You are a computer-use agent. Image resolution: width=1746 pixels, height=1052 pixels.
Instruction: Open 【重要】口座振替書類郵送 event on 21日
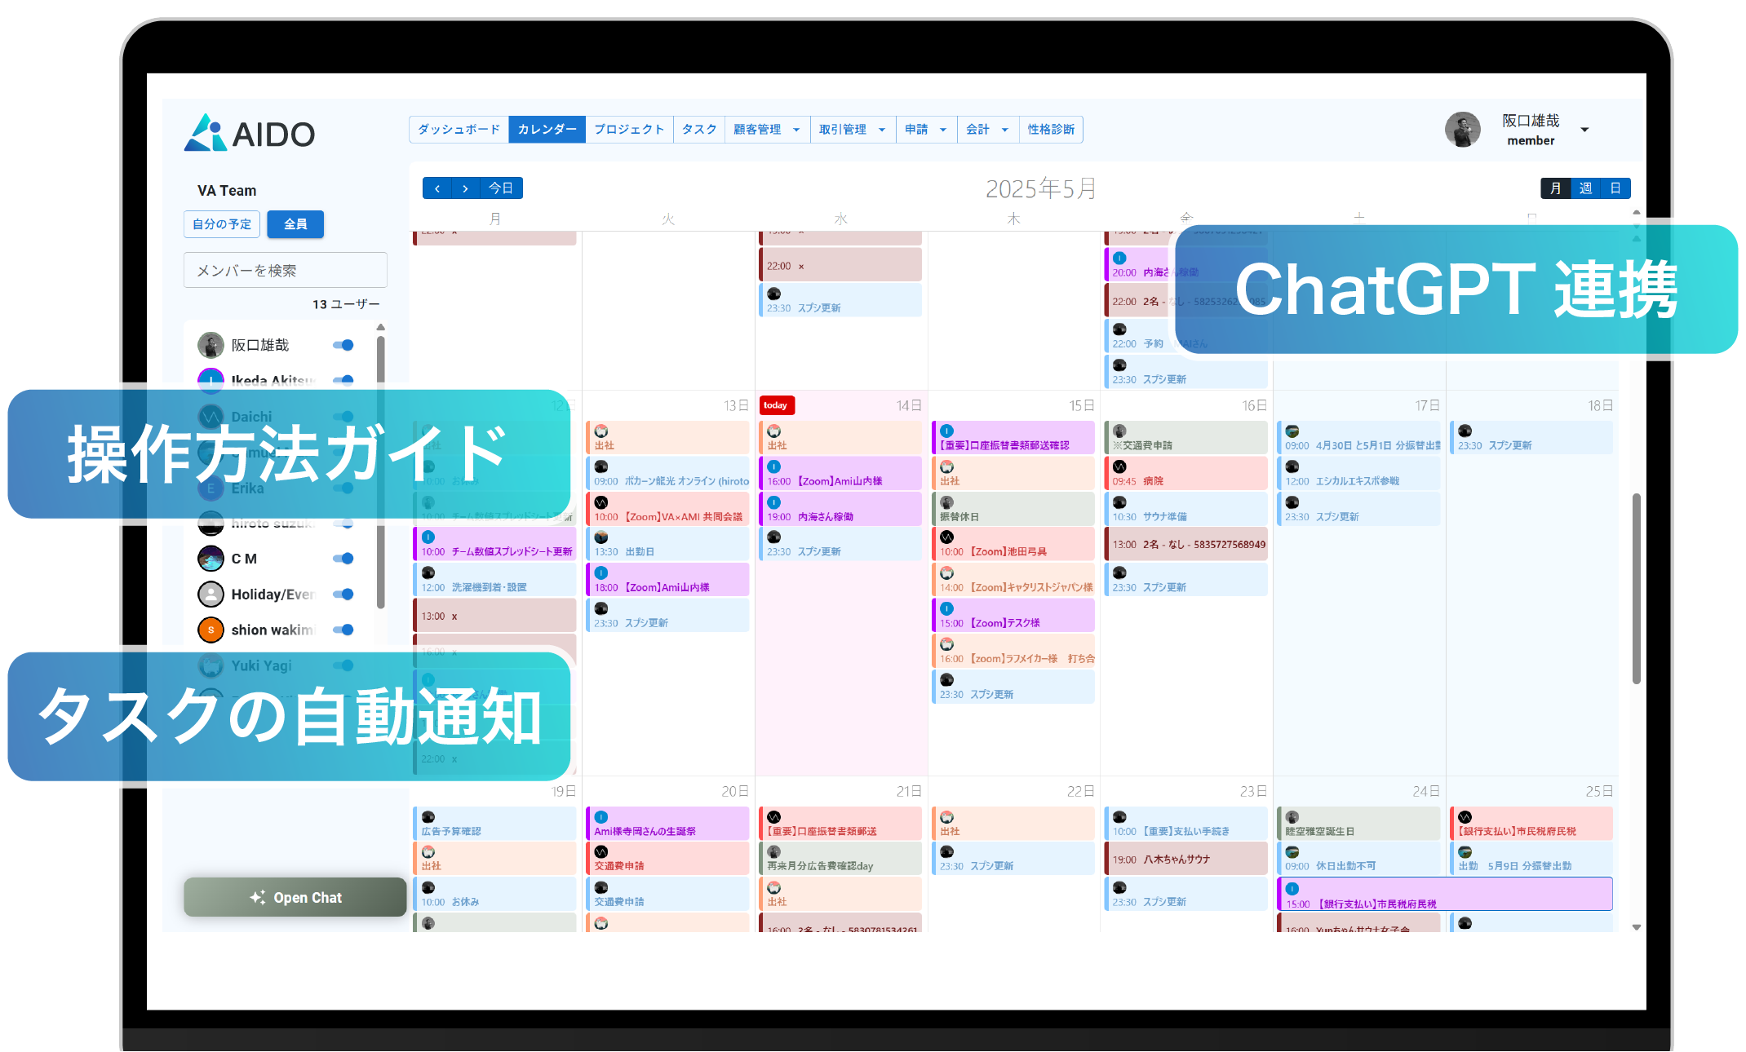pos(840,824)
